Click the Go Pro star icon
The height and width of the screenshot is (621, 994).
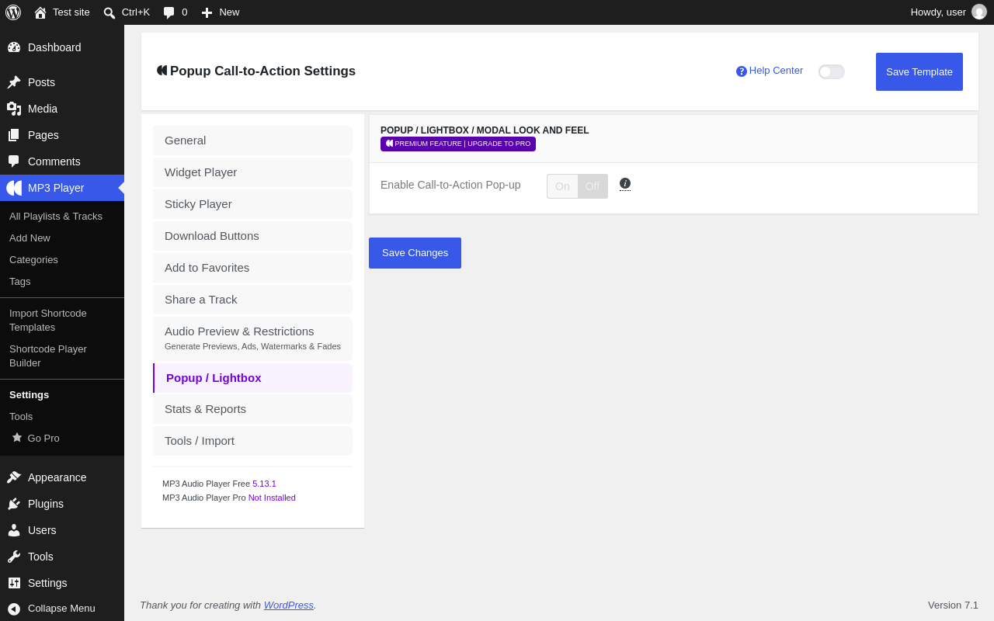click(x=17, y=438)
